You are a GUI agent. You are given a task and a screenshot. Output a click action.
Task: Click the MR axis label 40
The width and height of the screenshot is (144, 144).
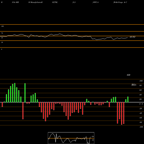[x=141, y=95]
